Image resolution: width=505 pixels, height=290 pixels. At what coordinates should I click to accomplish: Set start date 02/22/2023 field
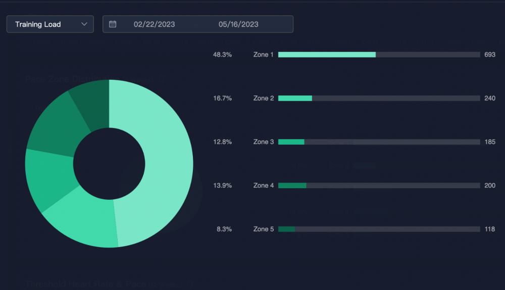[x=154, y=24]
